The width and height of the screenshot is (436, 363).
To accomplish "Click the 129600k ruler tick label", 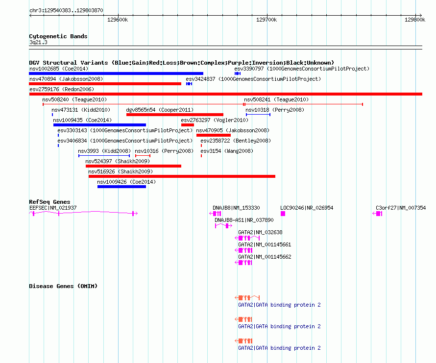I will pos(118,20).
